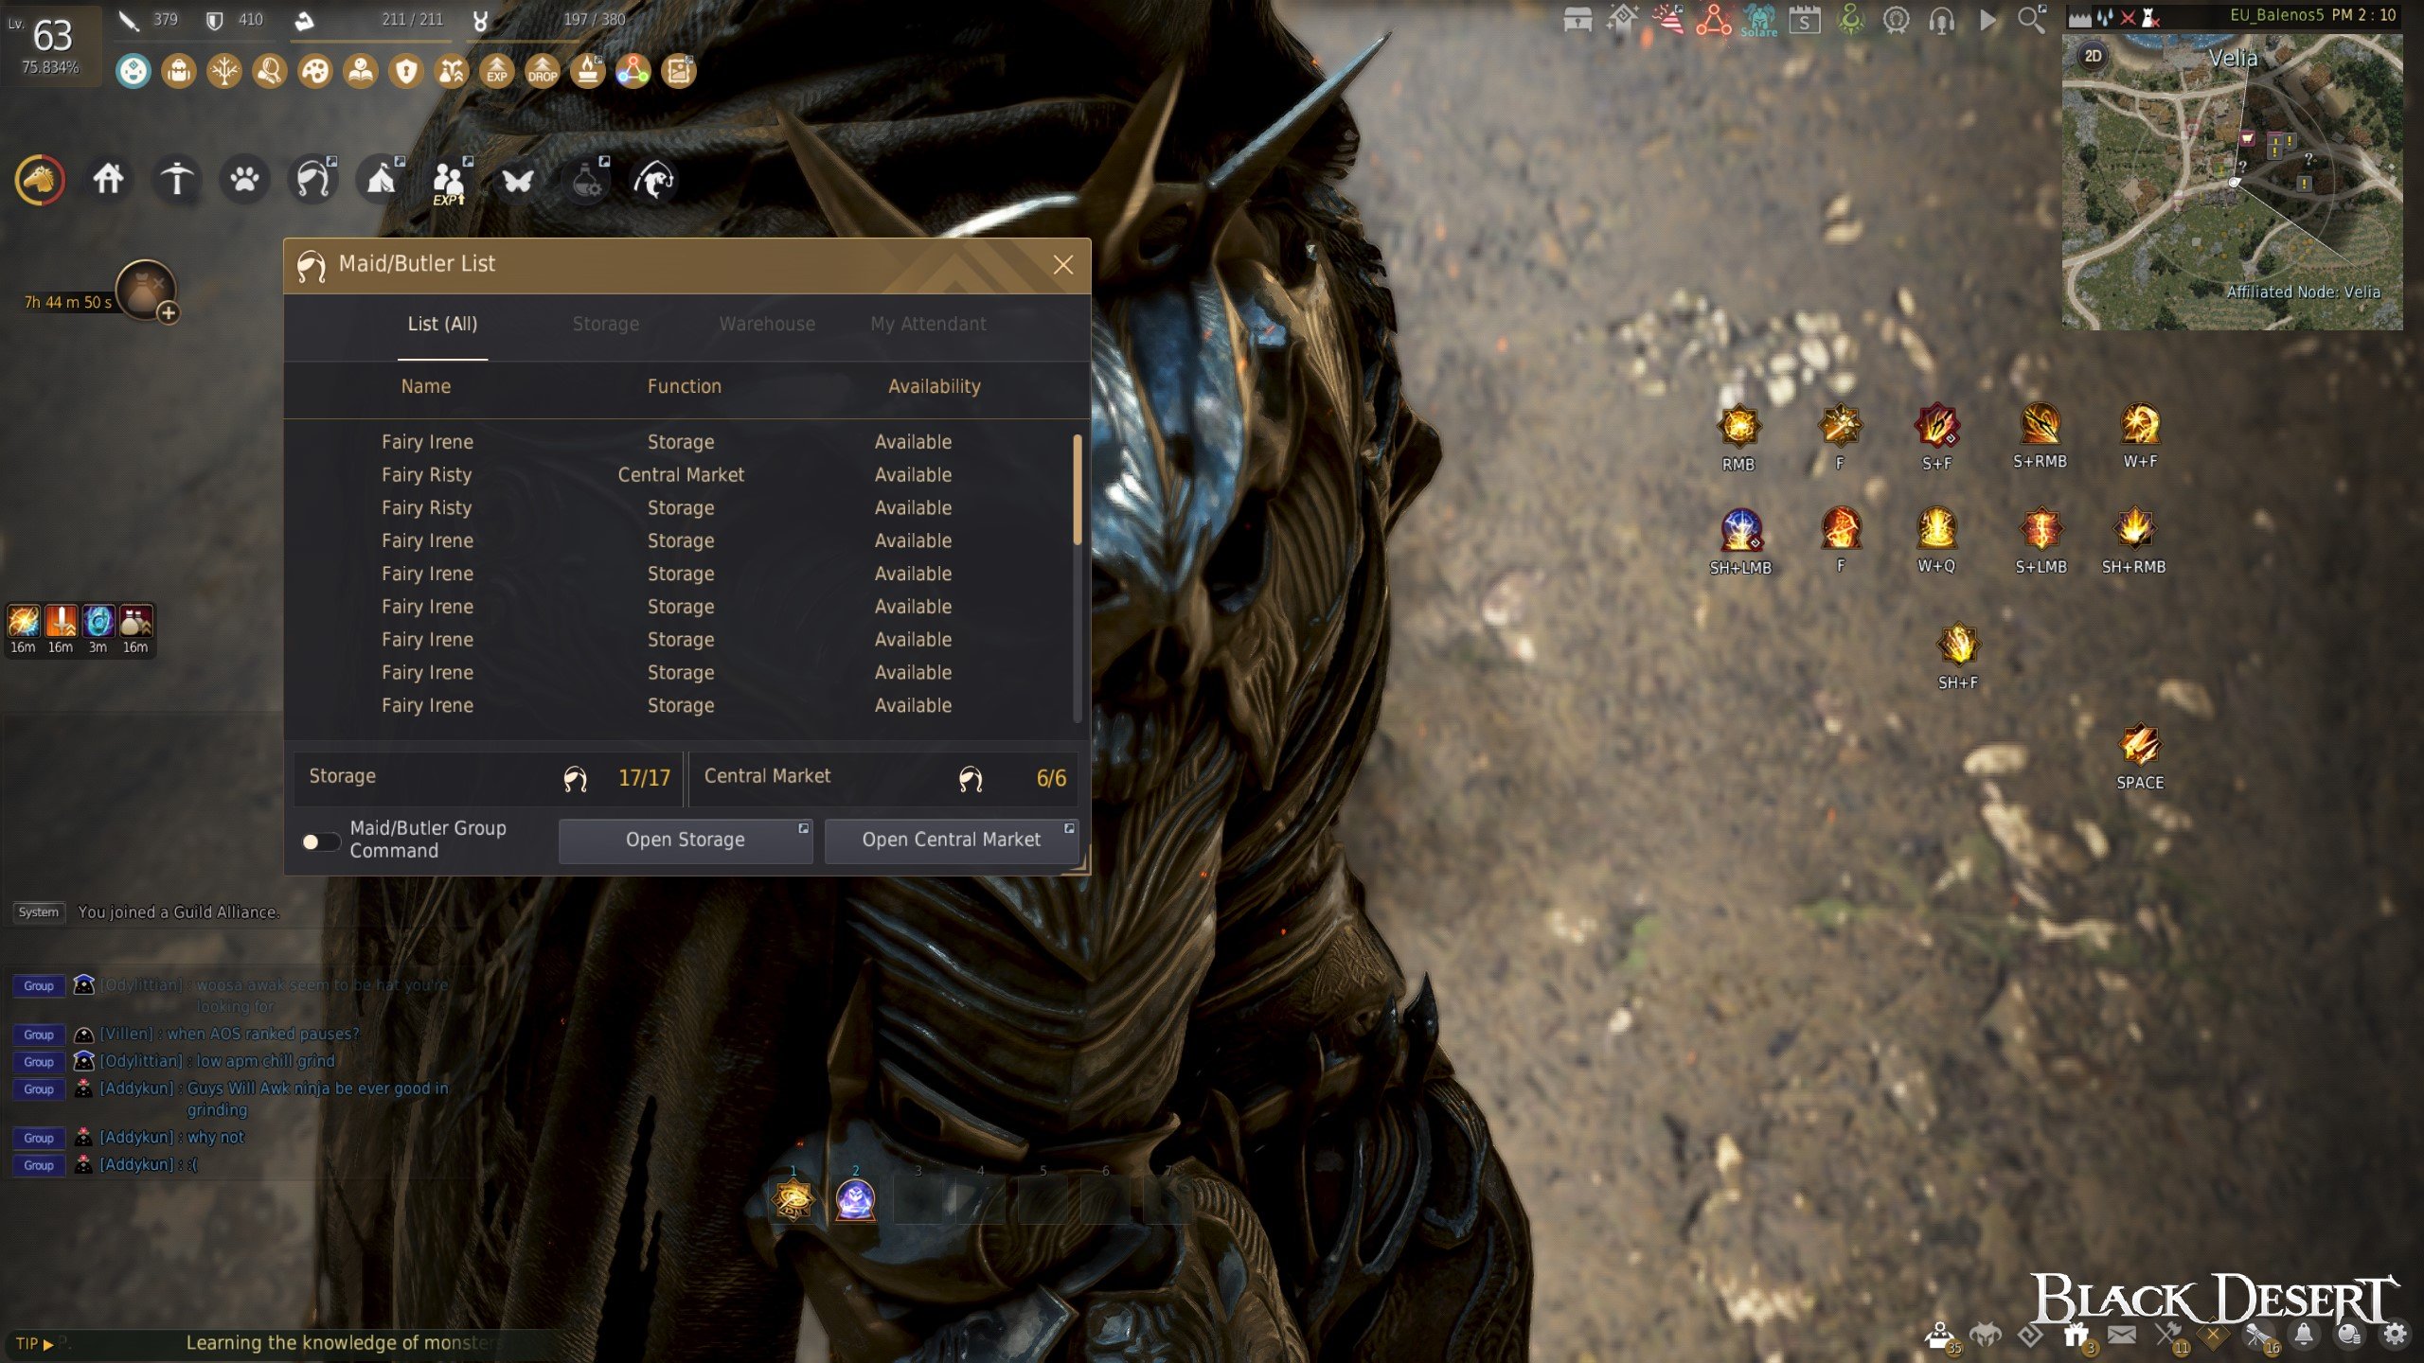Screen dimensions: 2424x1363
Task: Toggle Maid/Butler Group Command switch
Action: click(320, 841)
